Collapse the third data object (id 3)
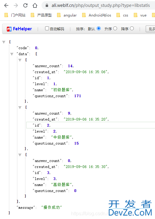Screen dimensions: 155x219 [20, 155]
